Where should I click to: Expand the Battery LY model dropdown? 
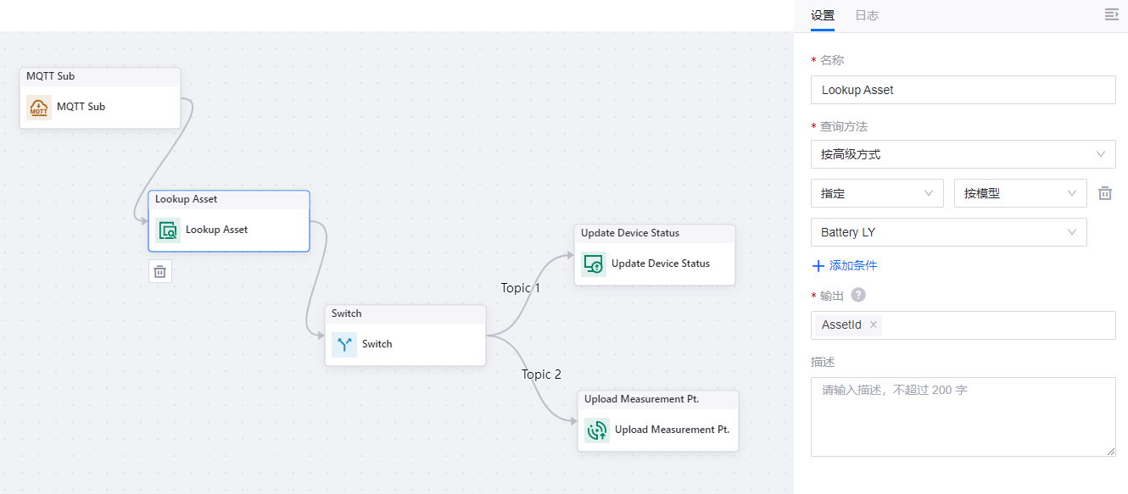click(948, 232)
